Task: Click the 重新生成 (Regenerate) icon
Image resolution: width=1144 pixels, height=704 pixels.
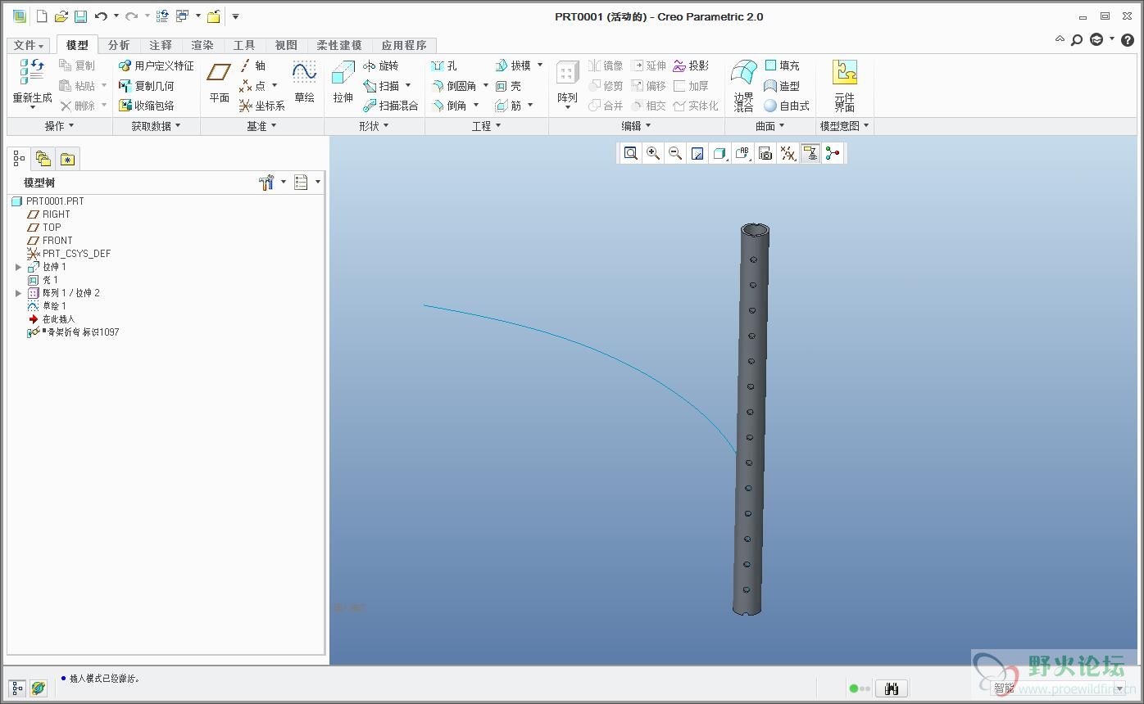Action: (32, 72)
